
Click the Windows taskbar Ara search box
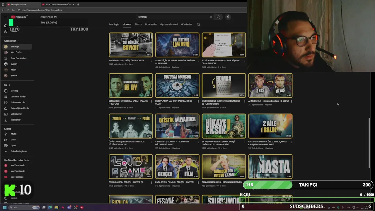pos(23,207)
